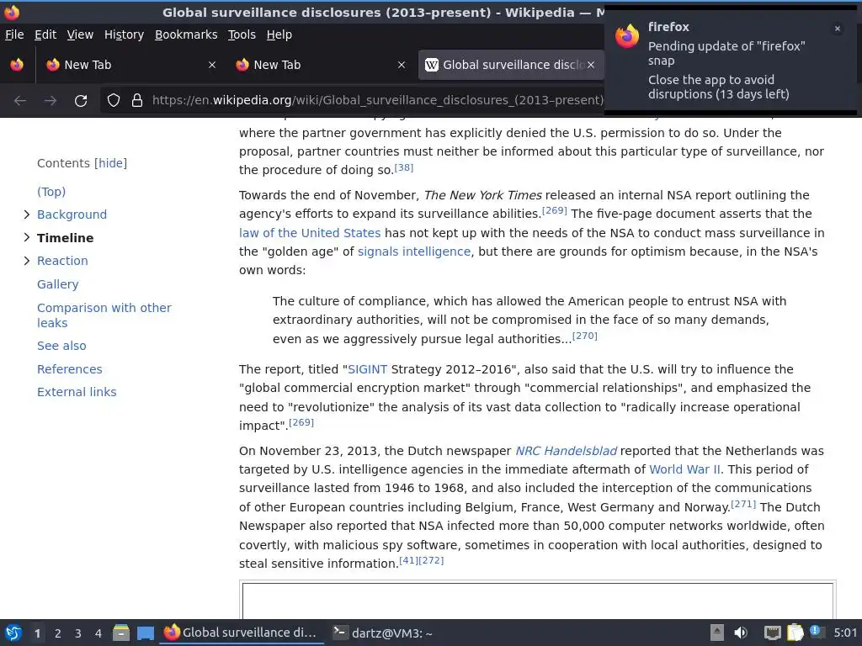
Task: Click the update notifier tray icon
Action: 817,632
